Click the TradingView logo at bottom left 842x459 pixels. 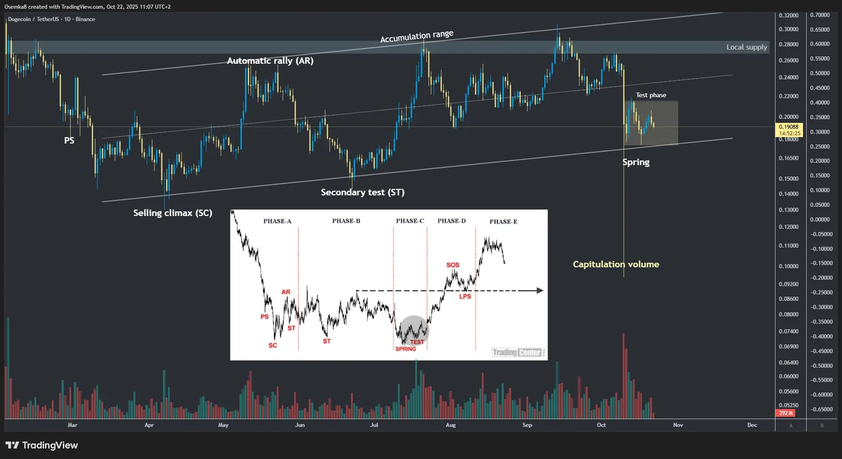pos(42,445)
